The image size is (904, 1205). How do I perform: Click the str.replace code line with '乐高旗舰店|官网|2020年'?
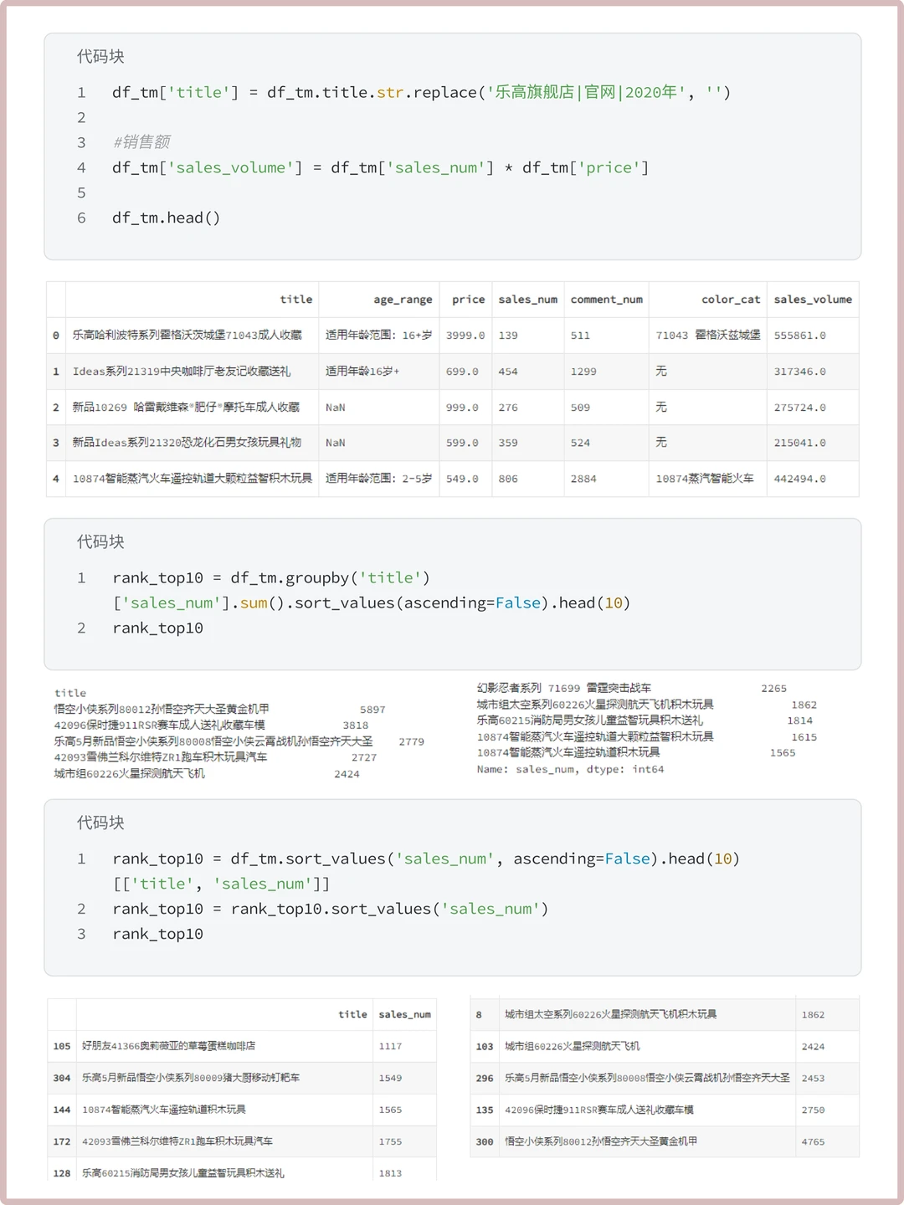pos(421,92)
